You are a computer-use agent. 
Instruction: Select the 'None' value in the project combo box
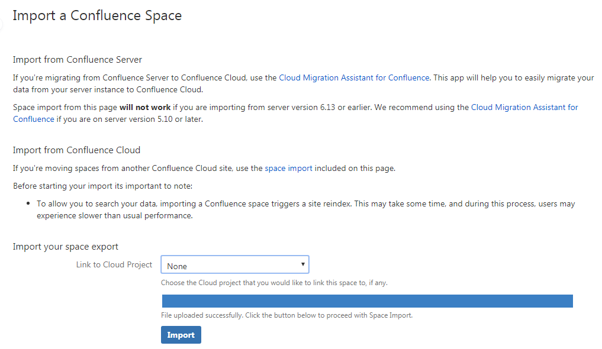point(177,266)
